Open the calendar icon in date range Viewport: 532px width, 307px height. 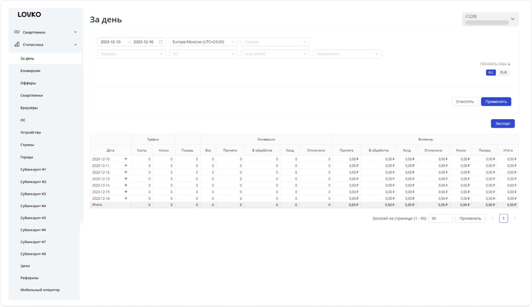point(161,42)
